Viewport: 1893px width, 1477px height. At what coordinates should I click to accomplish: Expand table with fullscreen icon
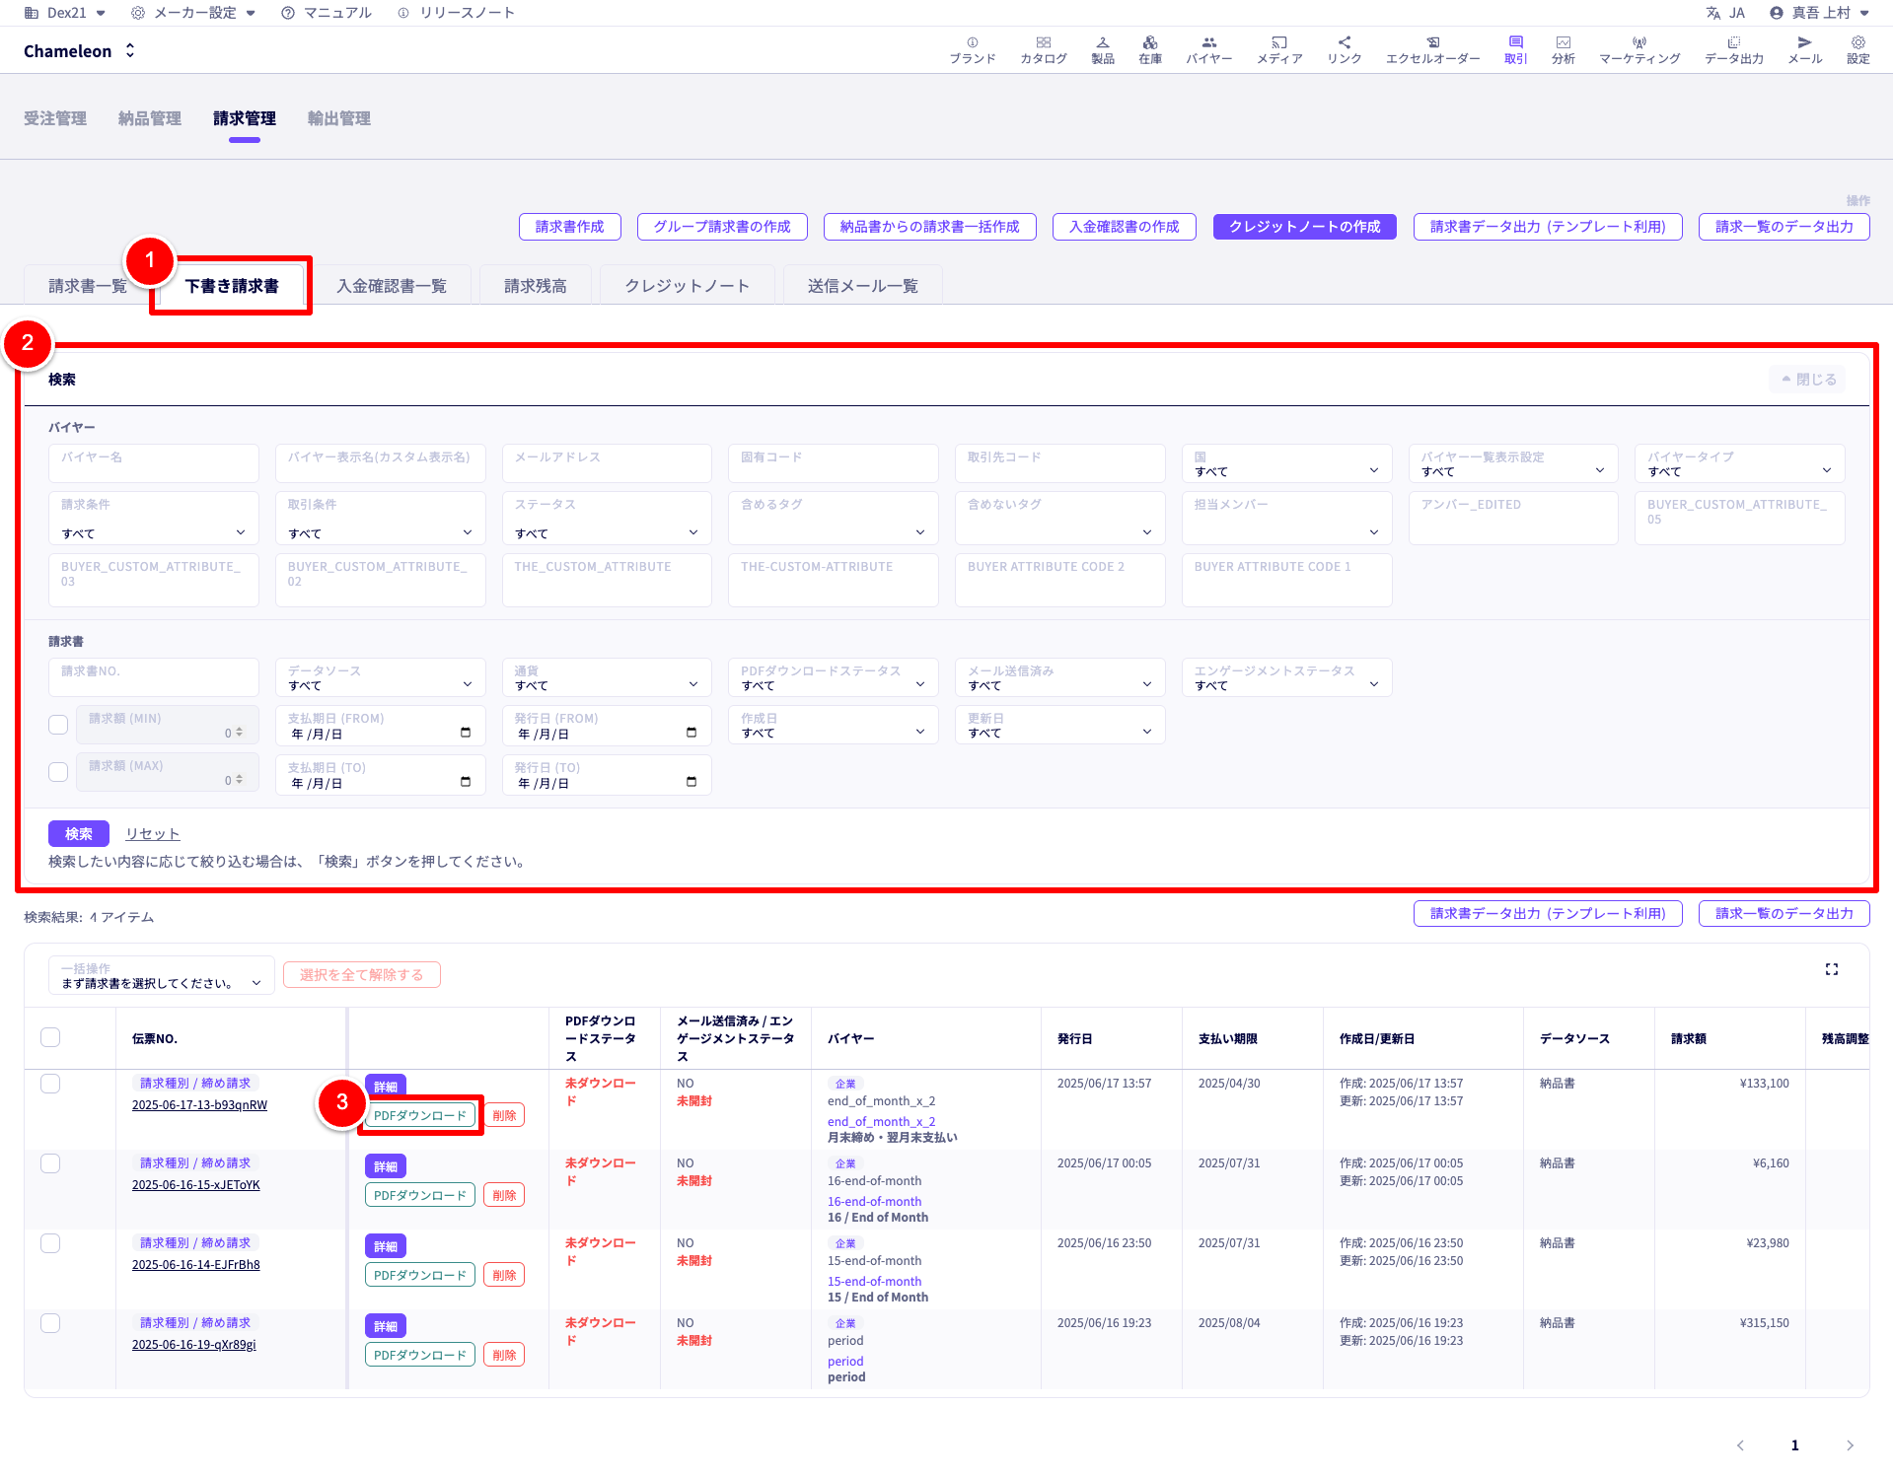(1831, 969)
